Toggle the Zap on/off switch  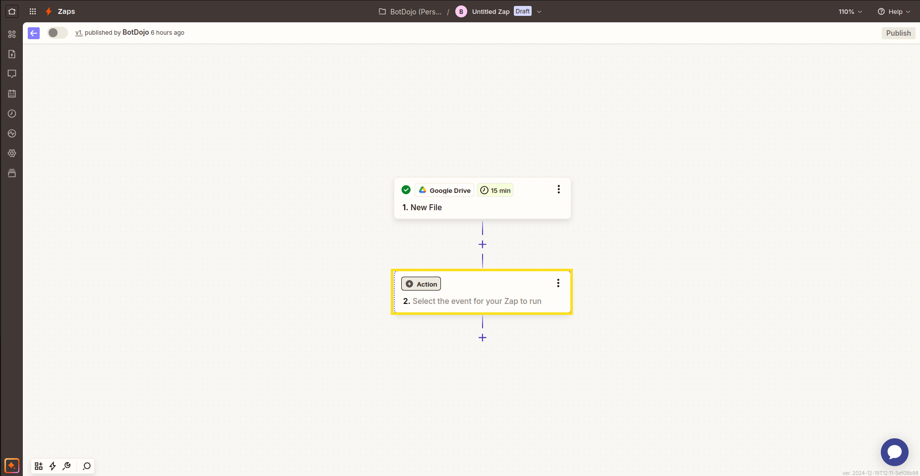[x=58, y=33]
